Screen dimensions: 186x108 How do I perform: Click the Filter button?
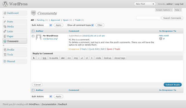(100, 25)
